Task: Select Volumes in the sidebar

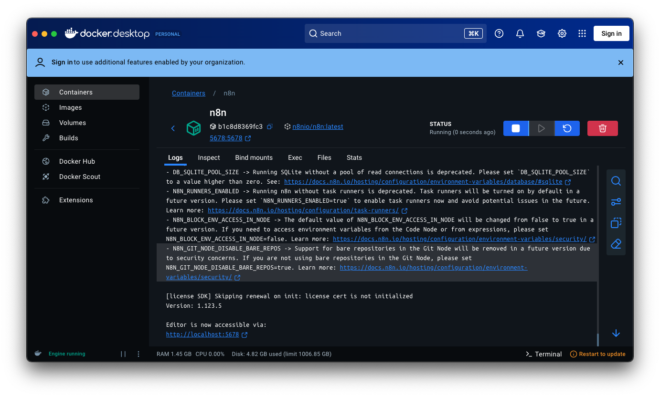Action: coord(87,123)
